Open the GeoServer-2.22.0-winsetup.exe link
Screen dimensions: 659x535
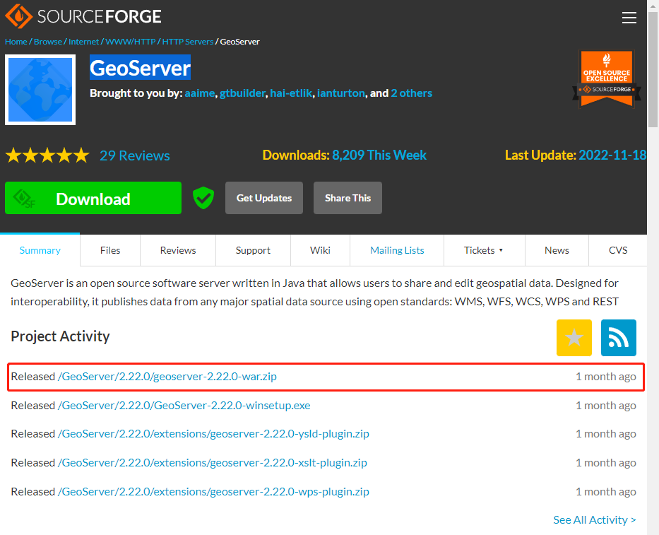click(184, 406)
